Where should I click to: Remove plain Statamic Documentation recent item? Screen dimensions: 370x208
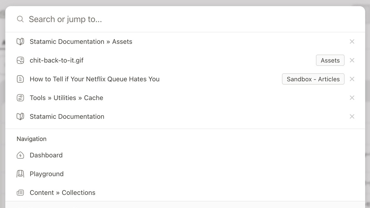click(x=352, y=116)
